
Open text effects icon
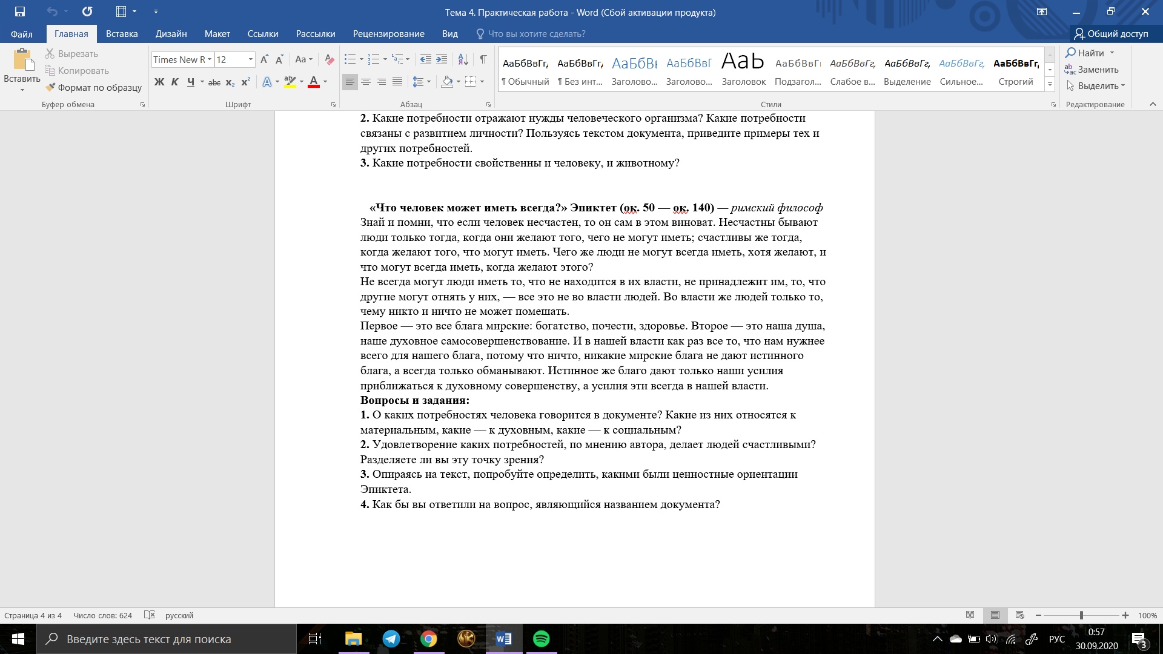click(x=267, y=82)
